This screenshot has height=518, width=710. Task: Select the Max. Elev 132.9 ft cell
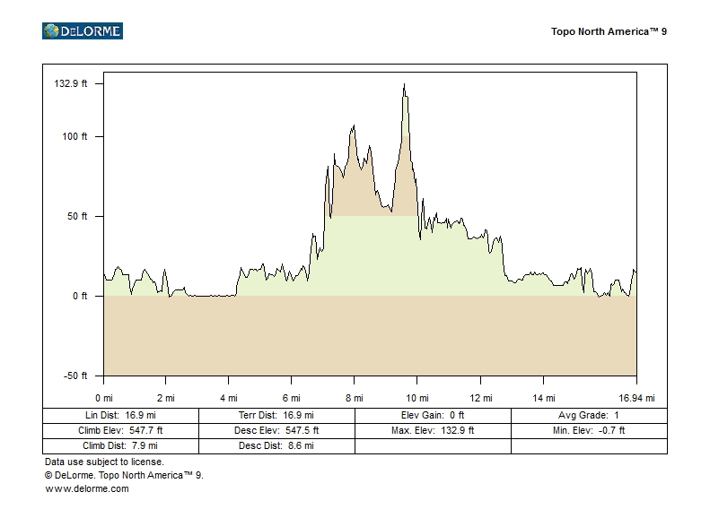433,431
